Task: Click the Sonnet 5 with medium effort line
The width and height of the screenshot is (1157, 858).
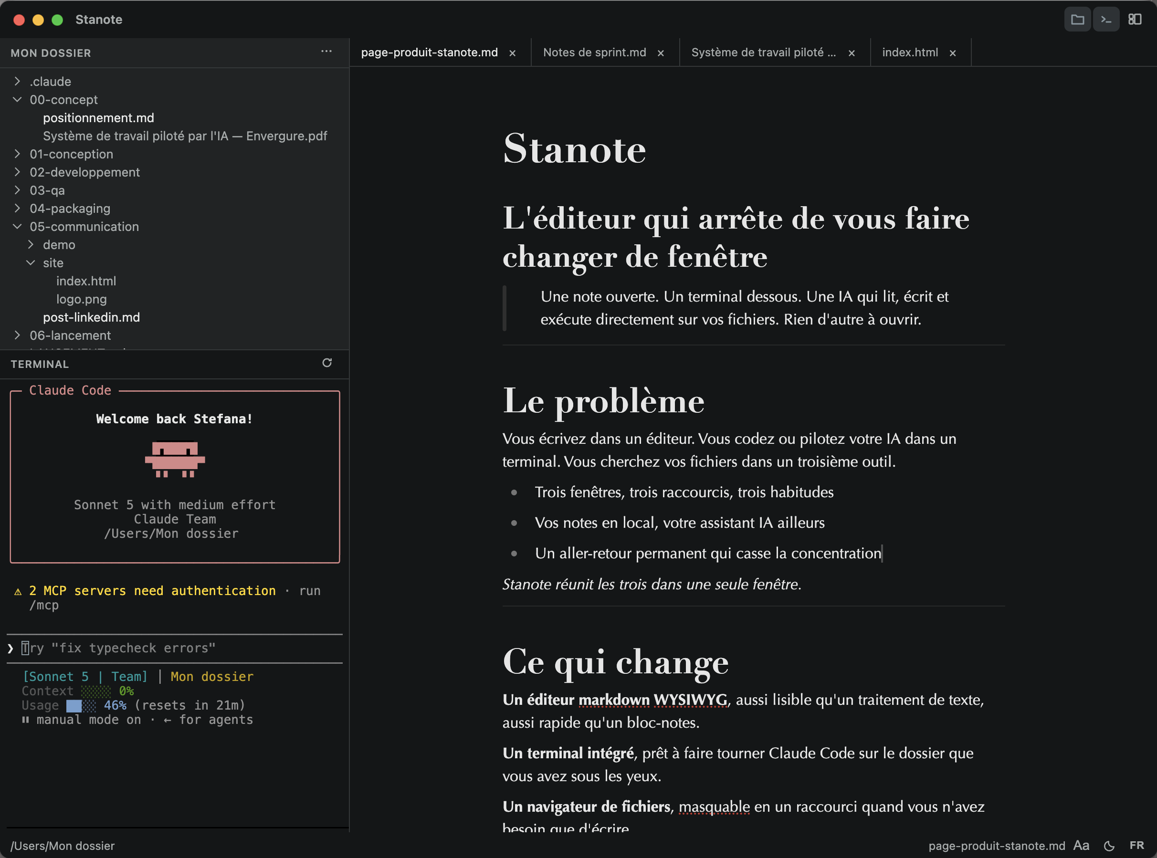Action: [x=175, y=505]
